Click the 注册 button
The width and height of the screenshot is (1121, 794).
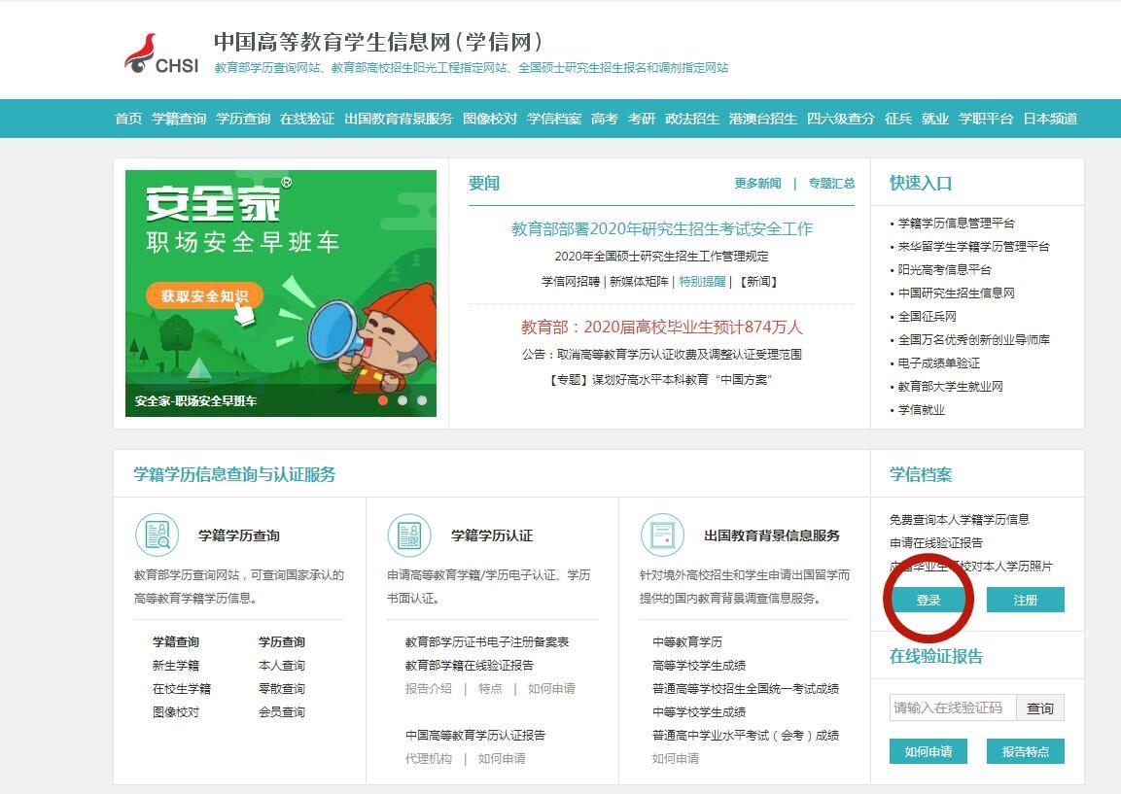click(1025, 600)
